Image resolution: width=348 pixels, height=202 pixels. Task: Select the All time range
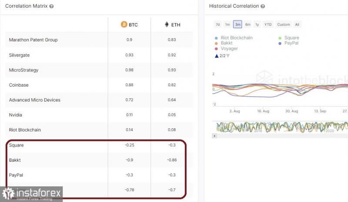click(x=297, y=24)
